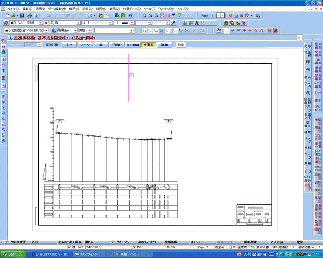Image resolution: width=323 pixels, height=258 pixels.
Task: Click the color wheel icon in left sidebar
Action: (x=4, y=52)
